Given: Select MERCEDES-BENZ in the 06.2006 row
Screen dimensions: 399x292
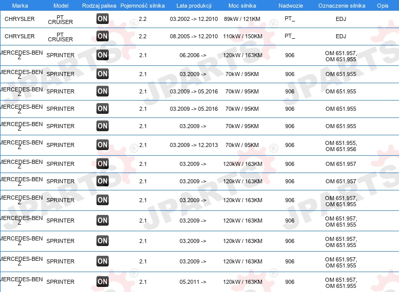Looking at the screenshot, I should point(21,55).
